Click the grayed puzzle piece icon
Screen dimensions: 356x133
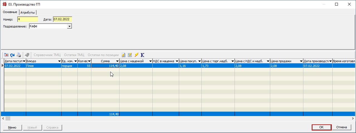click(27, 55)
